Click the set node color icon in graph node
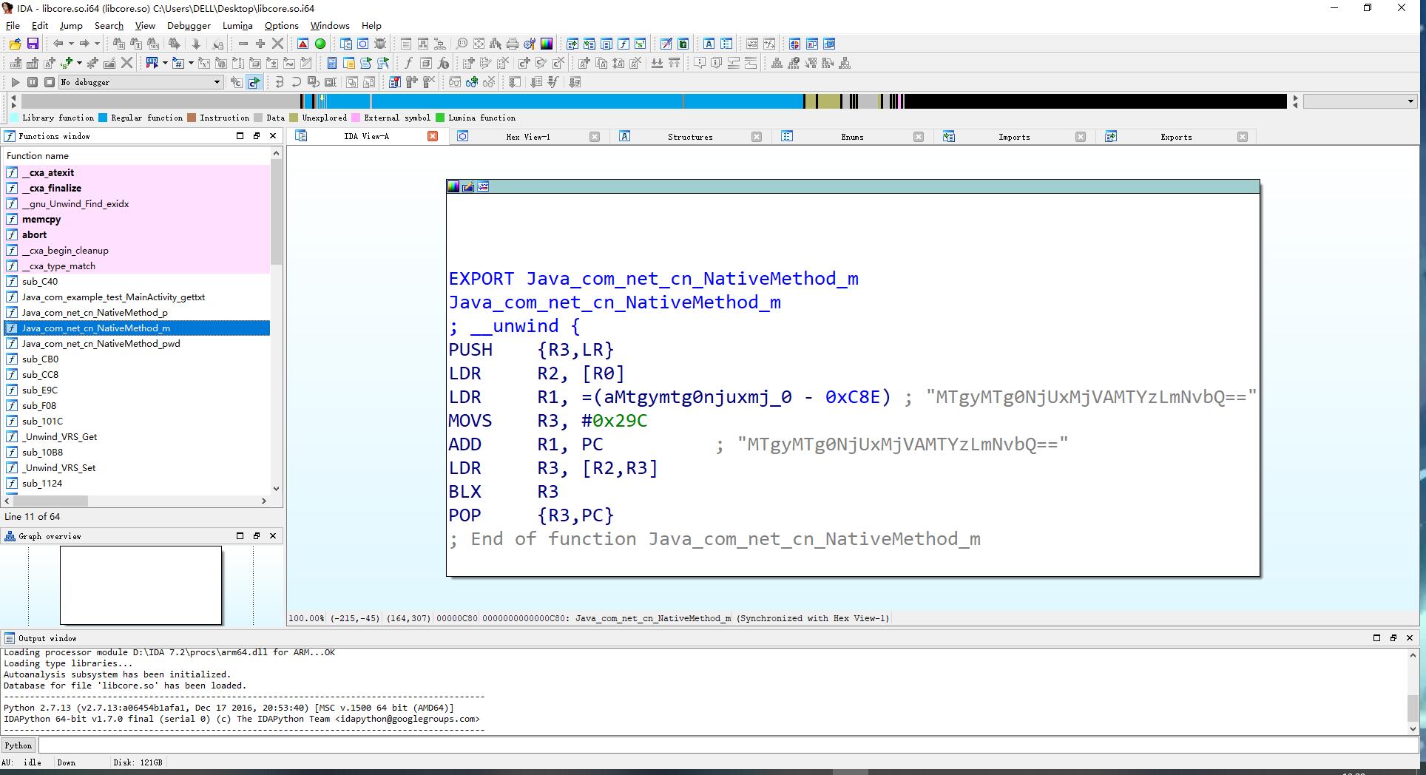Viewport: 1426px width, 775px height. tap(453, 186)
